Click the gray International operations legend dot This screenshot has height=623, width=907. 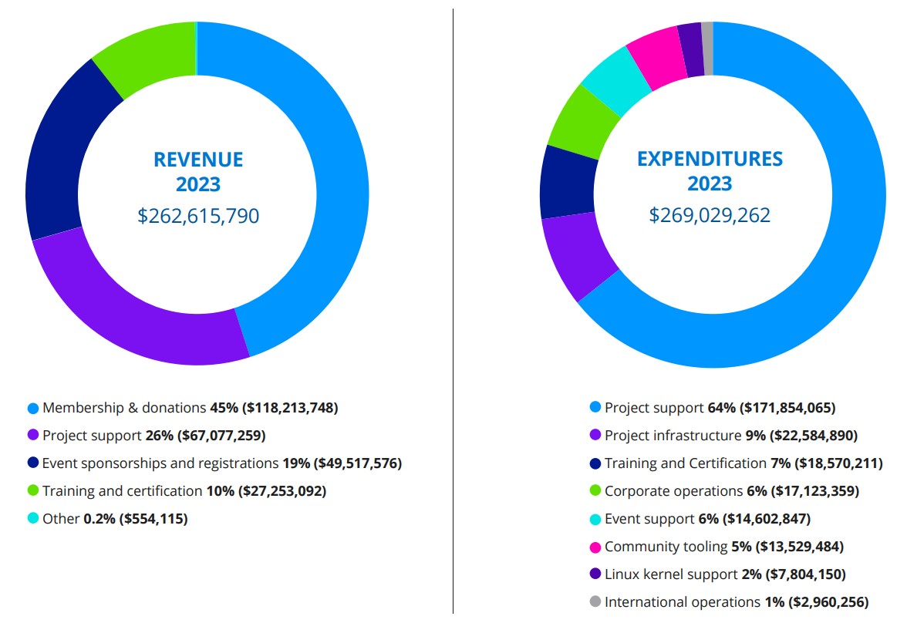pyautogui.click(x=595, y=601)
